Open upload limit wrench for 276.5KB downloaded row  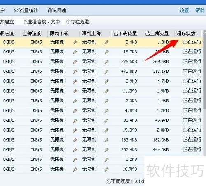point(106,62)
